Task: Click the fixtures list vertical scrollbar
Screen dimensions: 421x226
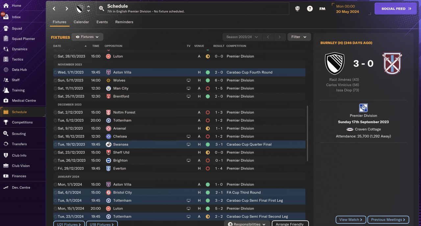Action: point(308,133)
